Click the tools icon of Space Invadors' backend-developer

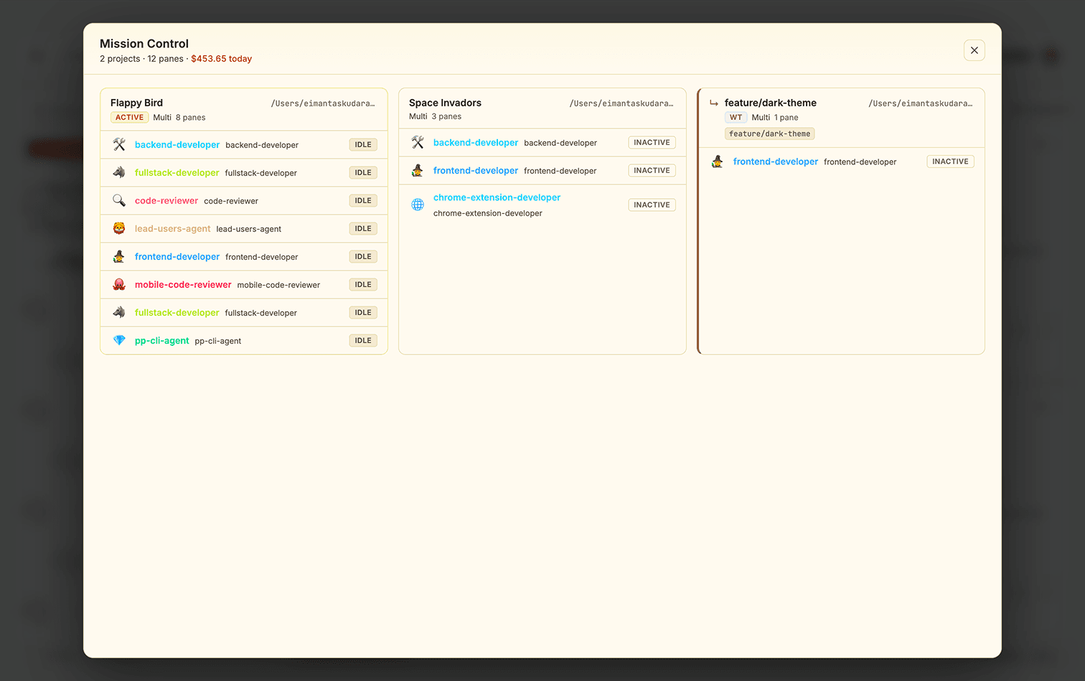418,142
